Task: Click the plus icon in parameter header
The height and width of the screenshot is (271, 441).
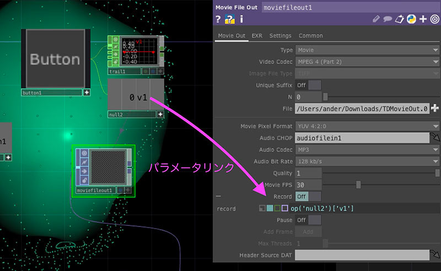Action: (x=423, y=19)
